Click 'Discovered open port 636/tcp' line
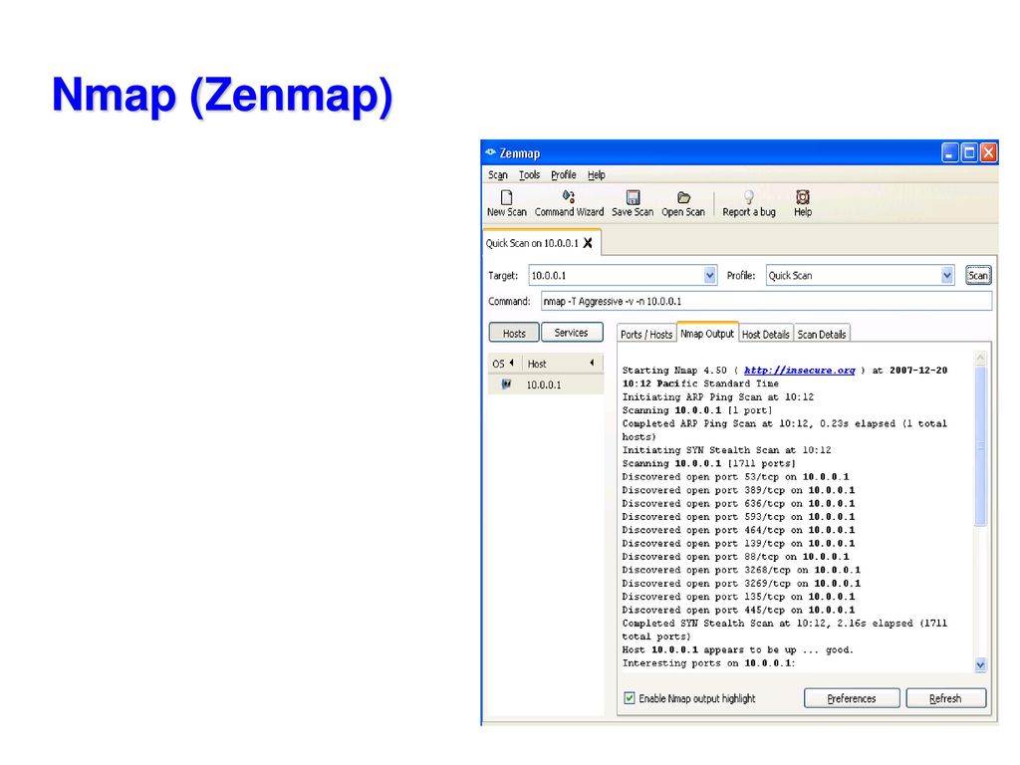Viewport: 1020px width, 765px height. [738, 503]
